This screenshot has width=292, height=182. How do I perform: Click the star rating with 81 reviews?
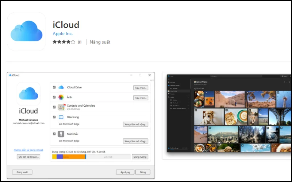(67, 42)
